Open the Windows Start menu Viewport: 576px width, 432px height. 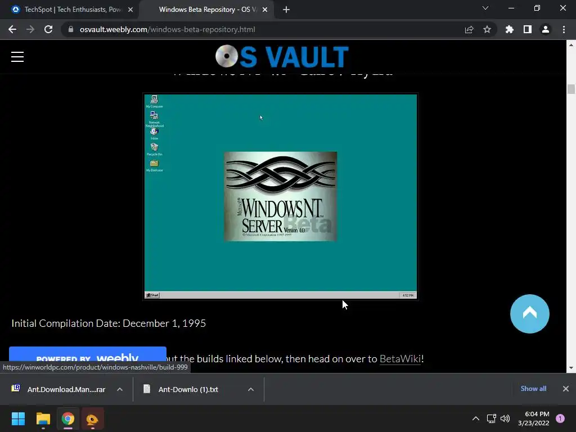coord(18,418)
